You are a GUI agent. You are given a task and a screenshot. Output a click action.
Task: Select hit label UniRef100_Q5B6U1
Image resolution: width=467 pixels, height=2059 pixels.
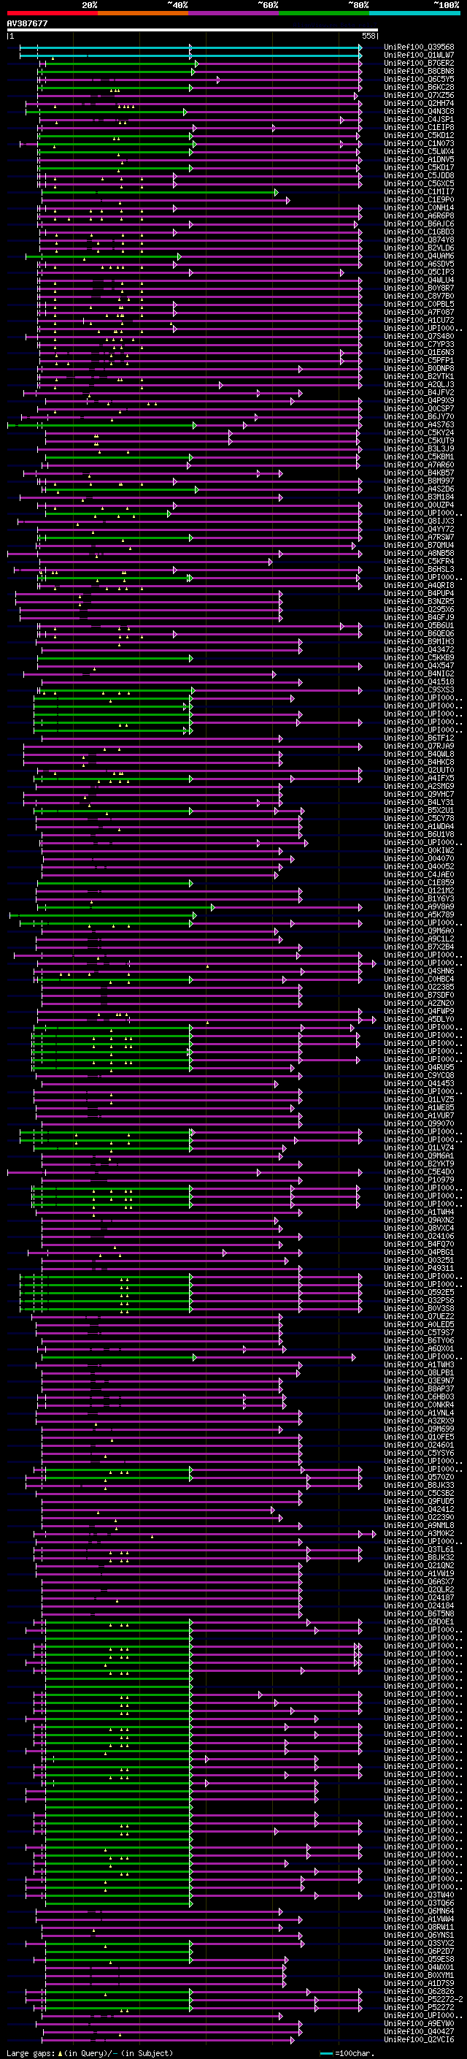418,625
